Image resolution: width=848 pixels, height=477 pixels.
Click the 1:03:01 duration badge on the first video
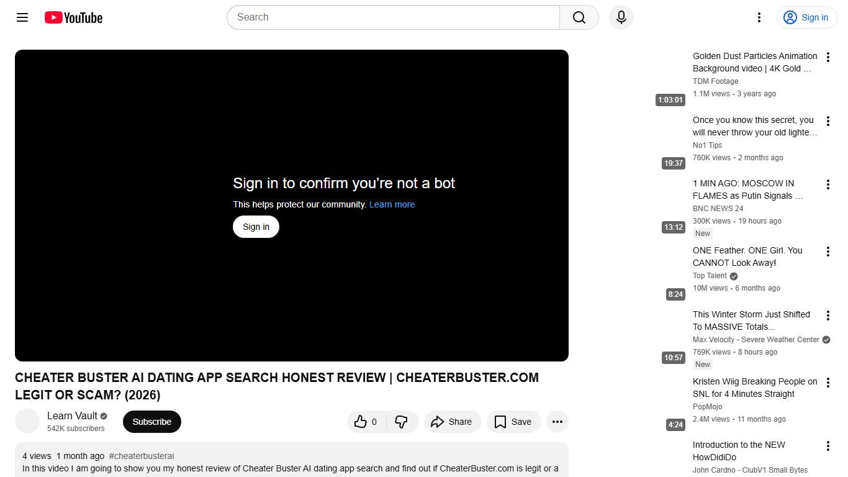[670, 99]
